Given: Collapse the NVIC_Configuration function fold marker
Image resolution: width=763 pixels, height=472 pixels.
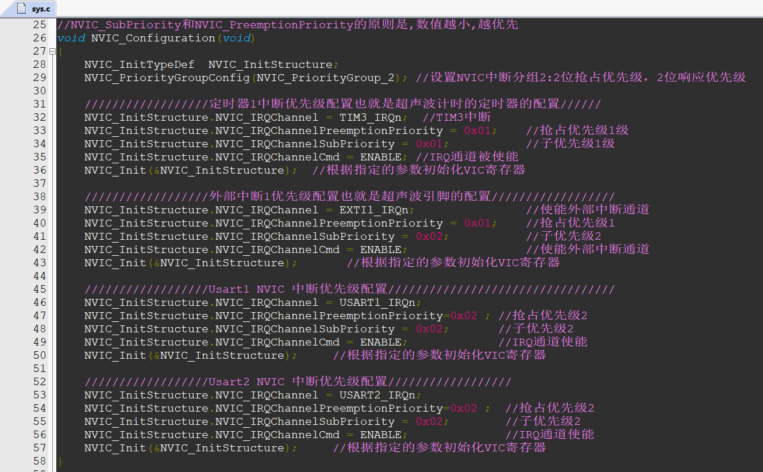Looking at the screenshot, I should click(x=52, y=51).
